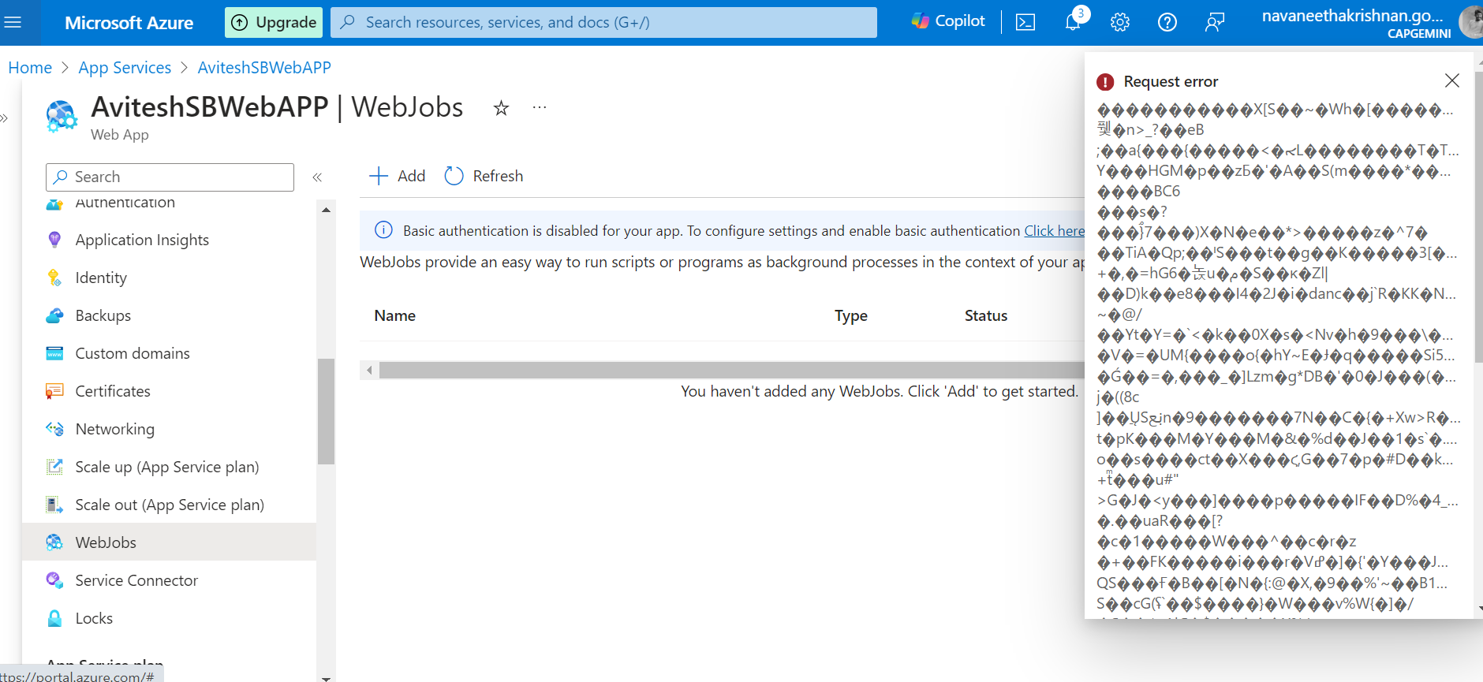The height and width of the screenshot is (682, 1483).
Task: Focus the resource menu Search field
Action: (x=170, y=177)
